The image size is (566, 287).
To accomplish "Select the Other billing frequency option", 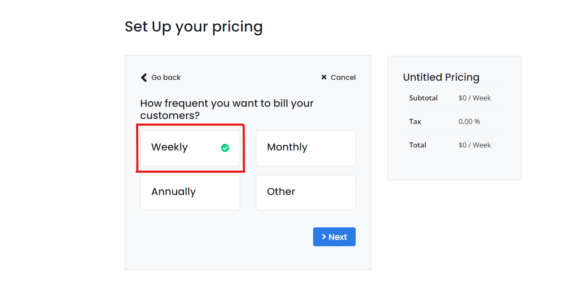I will click(x=305, y=192).
